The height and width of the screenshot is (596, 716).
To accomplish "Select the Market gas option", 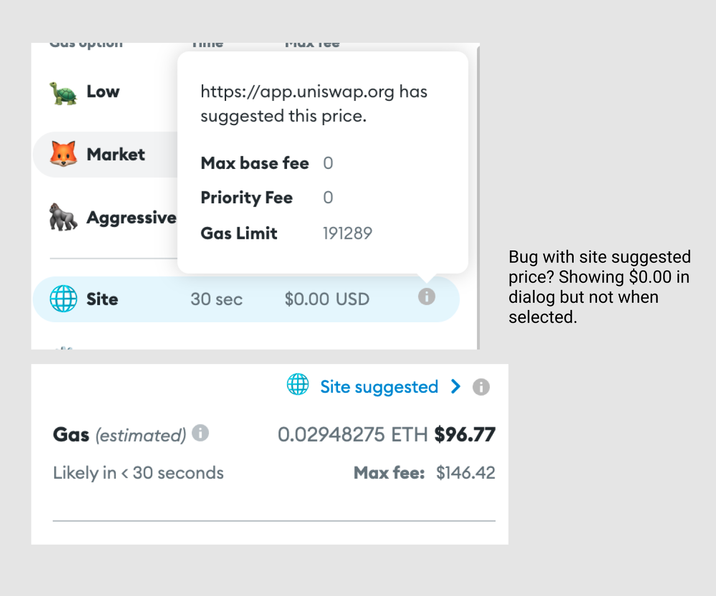I will pyautogui.click(x=115, y=154).
